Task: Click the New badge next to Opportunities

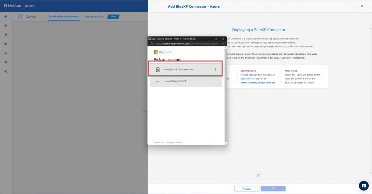Action: point(113,17)
